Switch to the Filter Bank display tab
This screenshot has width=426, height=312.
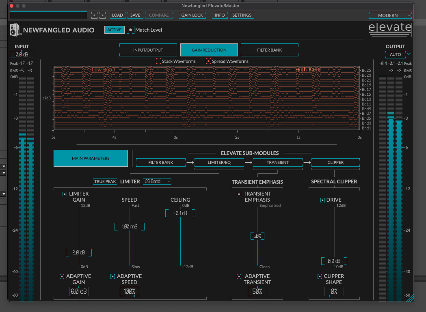[269, 50]
